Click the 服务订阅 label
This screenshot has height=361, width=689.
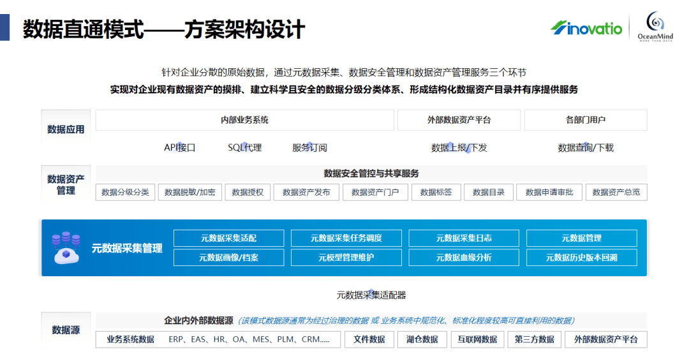[x=310, y=147]
